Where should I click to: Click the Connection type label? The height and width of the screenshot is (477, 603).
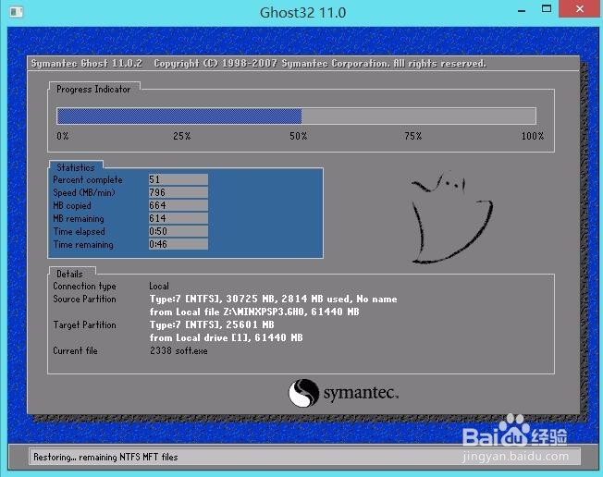tap(84, 287)
